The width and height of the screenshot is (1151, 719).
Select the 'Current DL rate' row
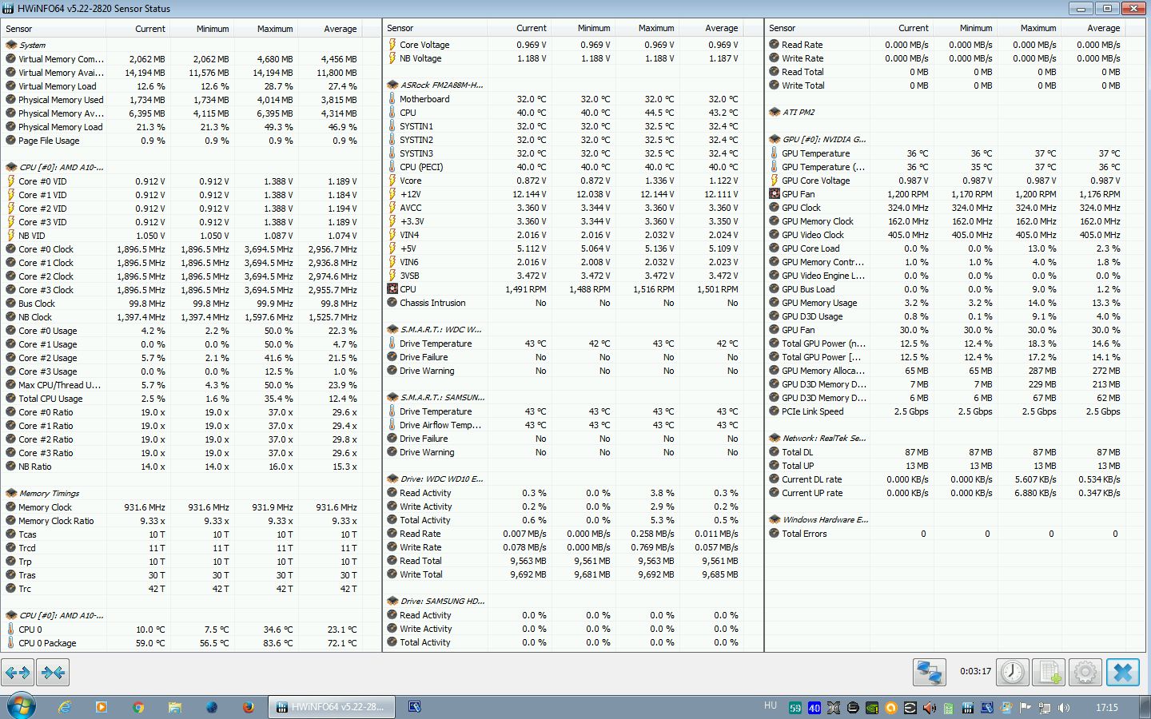955,479
